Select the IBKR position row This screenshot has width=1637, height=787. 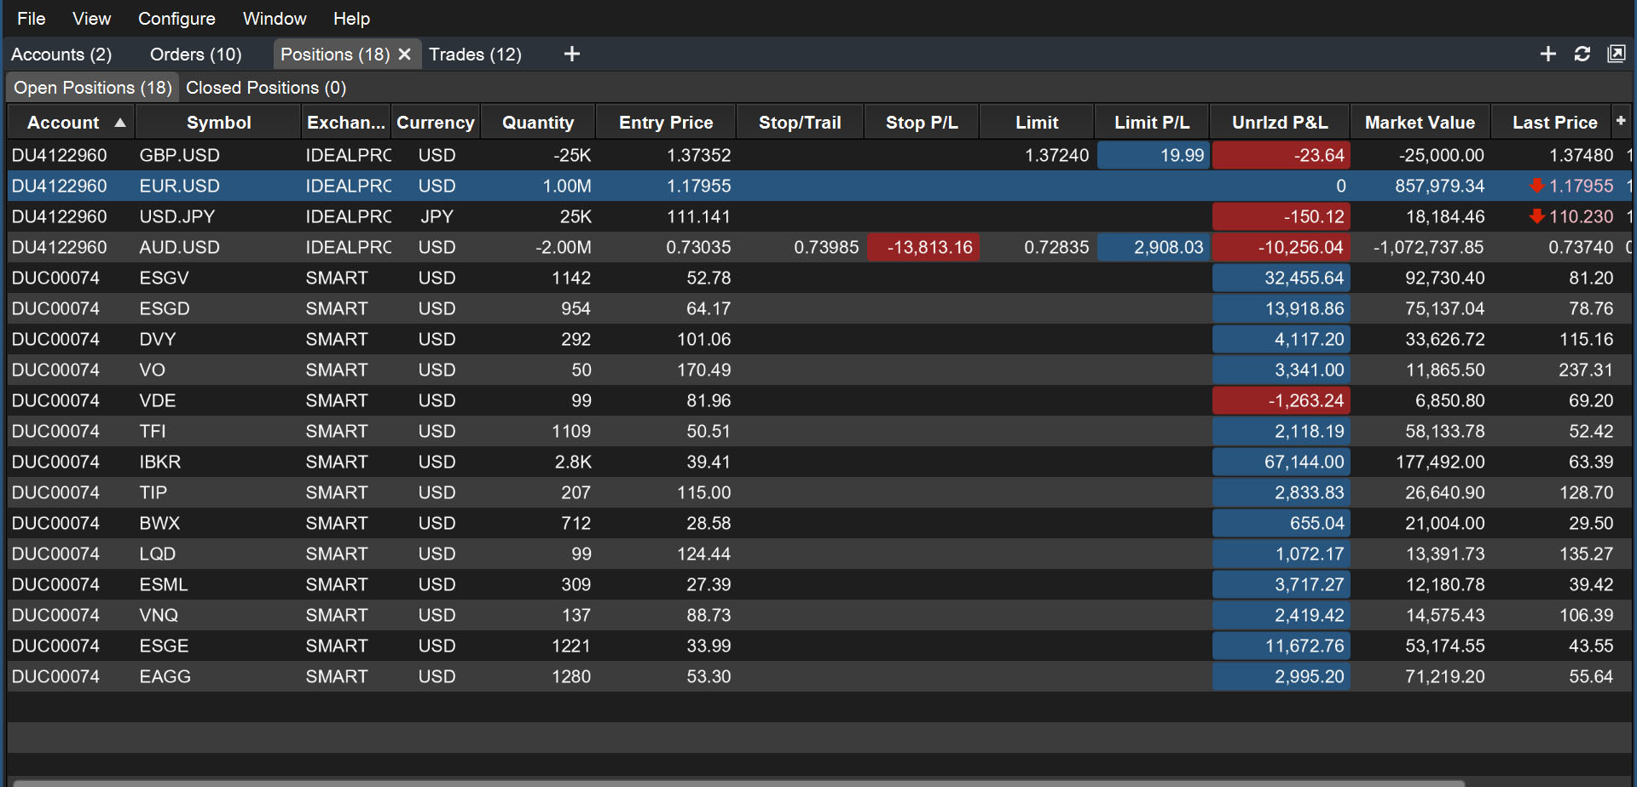coord(818,462)
